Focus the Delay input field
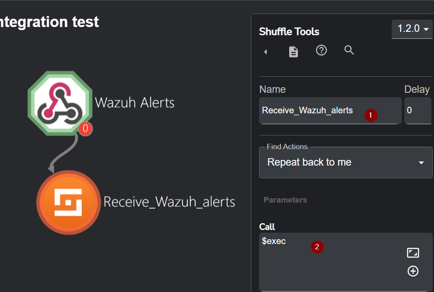The width and height of the screenshot is (434, 292). pos(417,111)
